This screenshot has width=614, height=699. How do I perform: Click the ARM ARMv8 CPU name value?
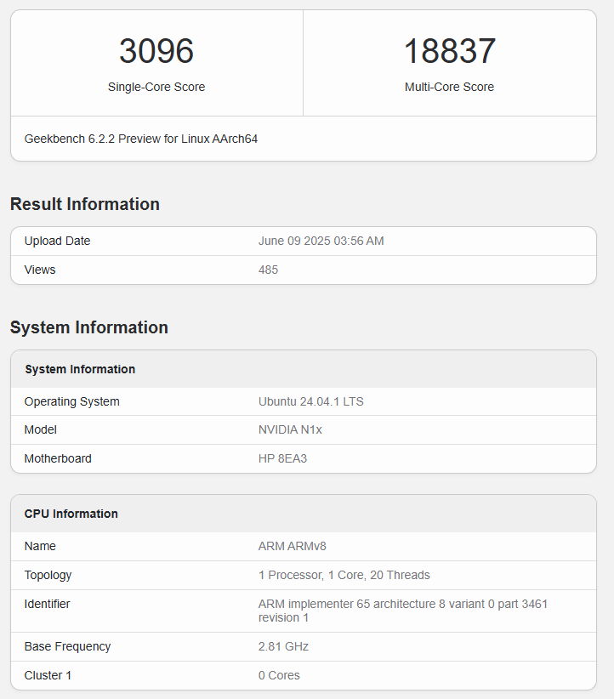pos(292,546)
